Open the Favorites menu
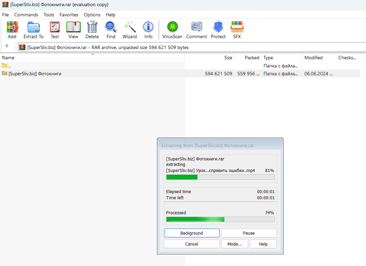 tap(69, 15)
